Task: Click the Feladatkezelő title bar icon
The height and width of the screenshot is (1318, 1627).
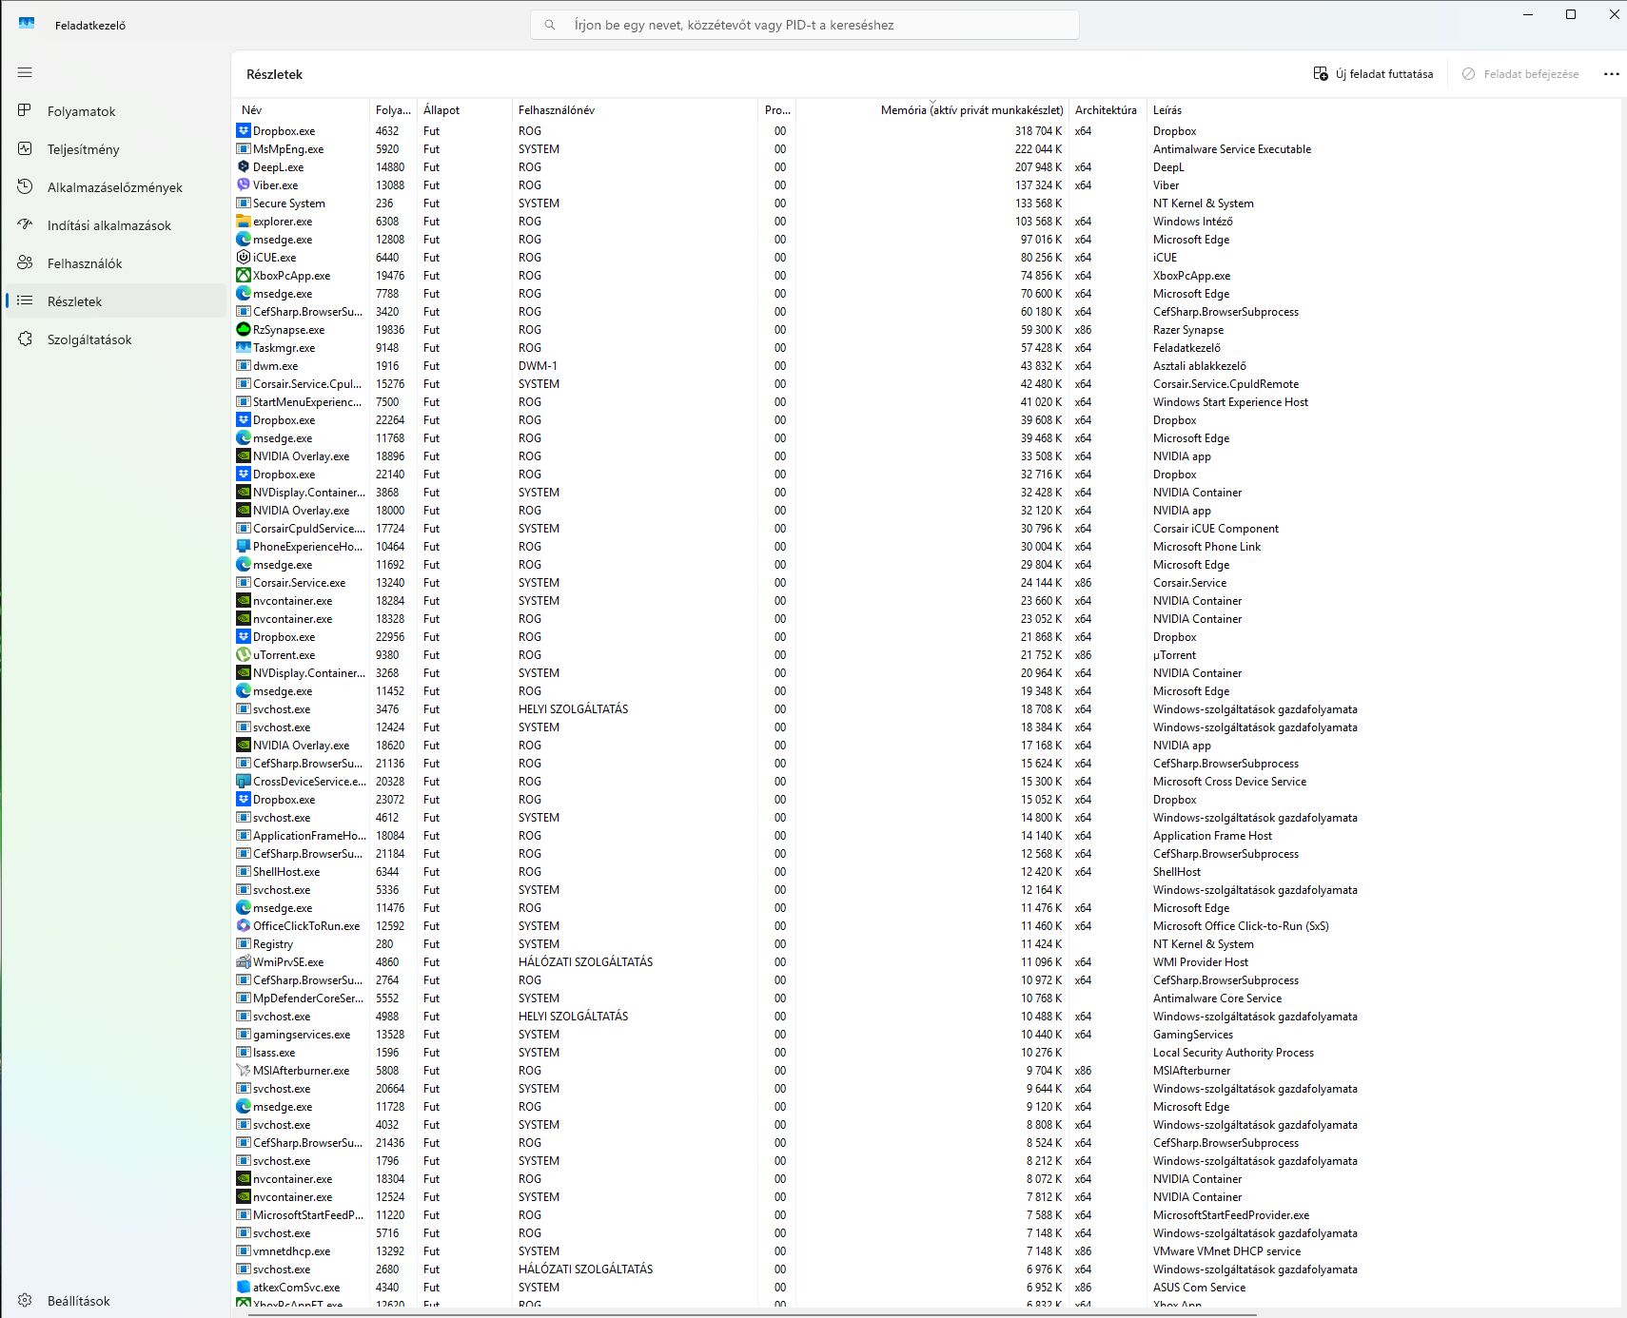Action: [27, 24]
